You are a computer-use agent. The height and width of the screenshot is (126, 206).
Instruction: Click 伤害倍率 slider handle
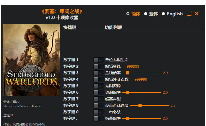128,118
